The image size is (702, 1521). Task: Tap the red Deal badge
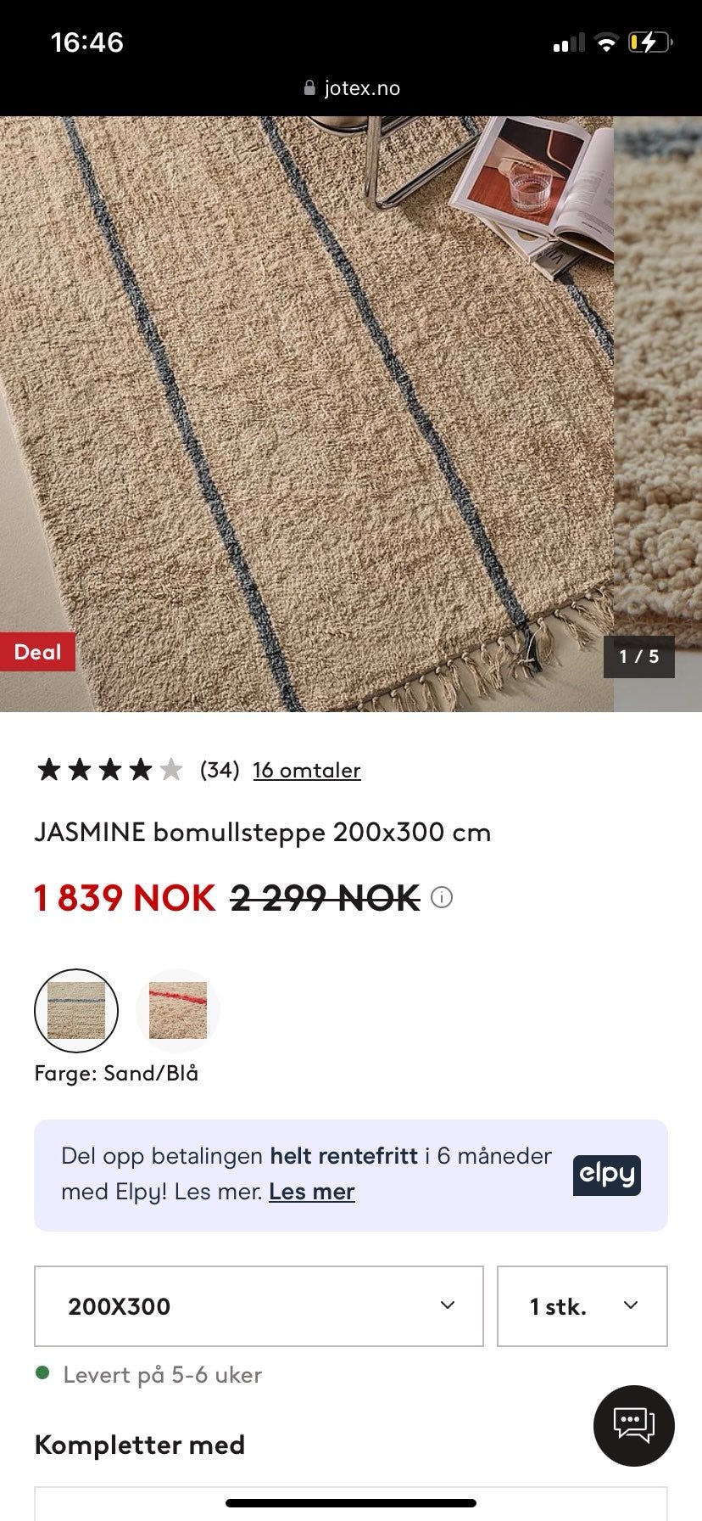tap(37, 652)
